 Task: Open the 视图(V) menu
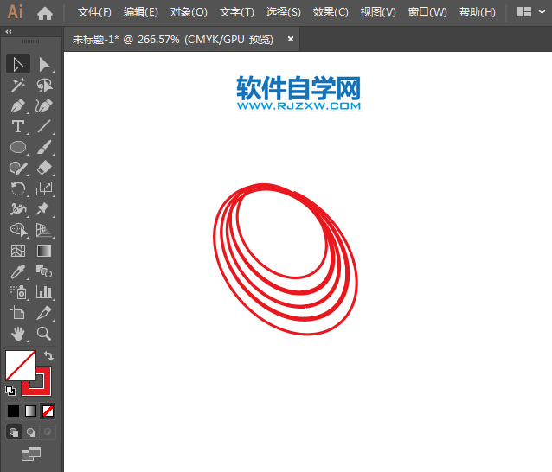tap(378, 12)
